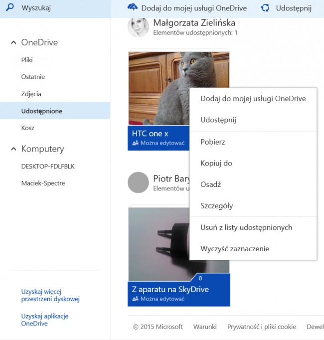This screenshot has height=340, width=324.
Task: Click the name Małgorzata Zielińska
Action: tap(194, 23)
